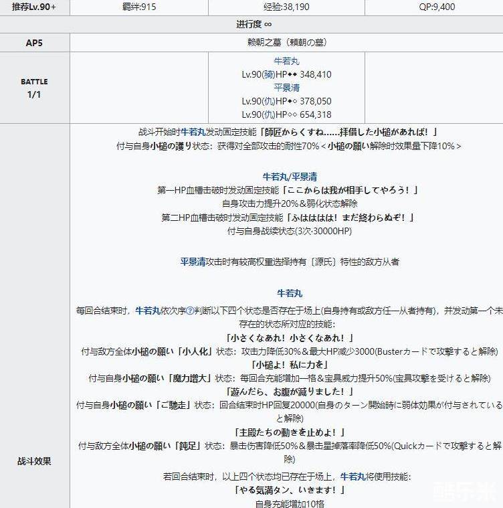Select the 赖朝之墓 quest name text
This screenshot has height=508, width=503.
287,41
